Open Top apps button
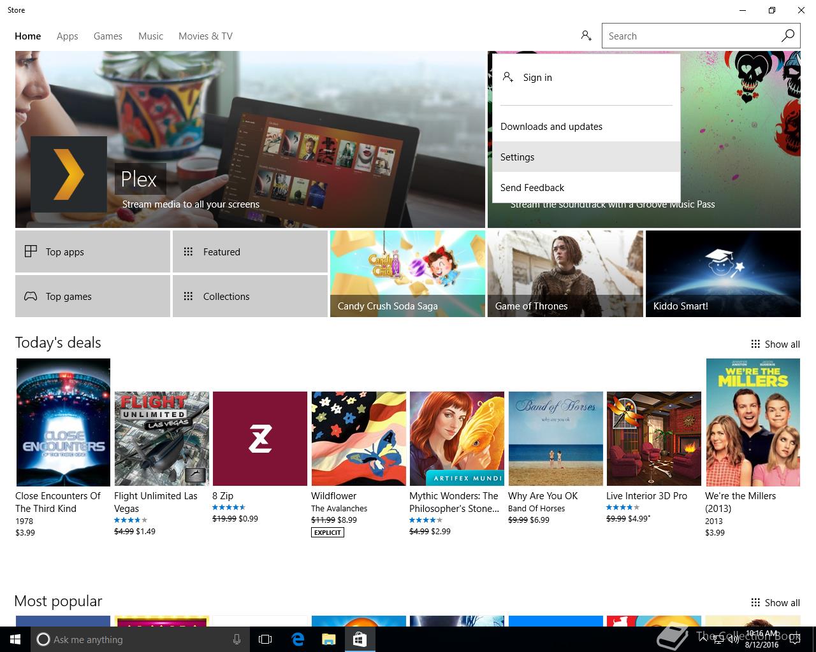The width and height of the screenshot is (816, 652). [x=92, y=252]
